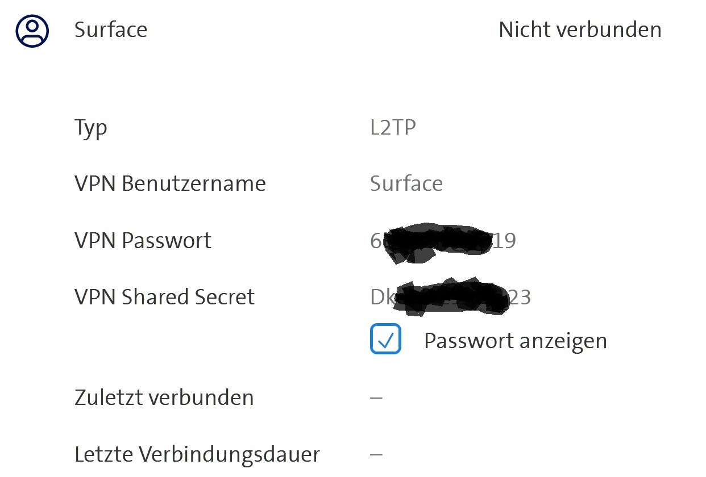
Task: Select the Surface username value
Action: pyautogui.click(x=406, y=184)
